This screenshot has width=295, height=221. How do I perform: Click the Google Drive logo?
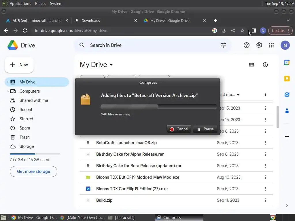coord(13,45)
